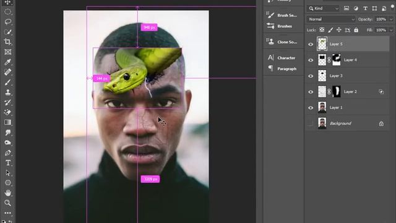Click Layer 2 smart filter icon
This screenshot has width=396, height=223.
coord(381,92)
